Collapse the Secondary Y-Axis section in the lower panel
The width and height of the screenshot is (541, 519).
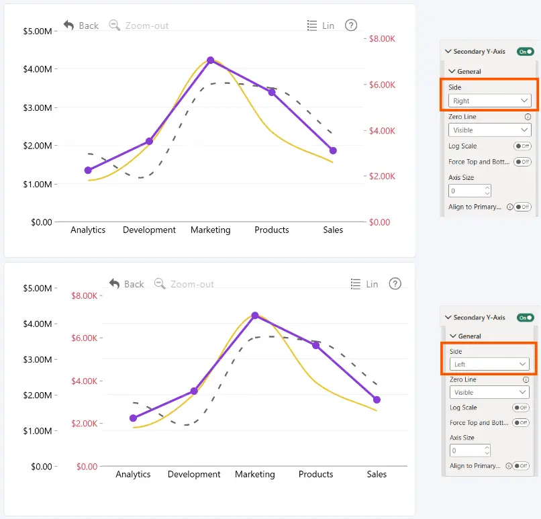pos(448,317)
